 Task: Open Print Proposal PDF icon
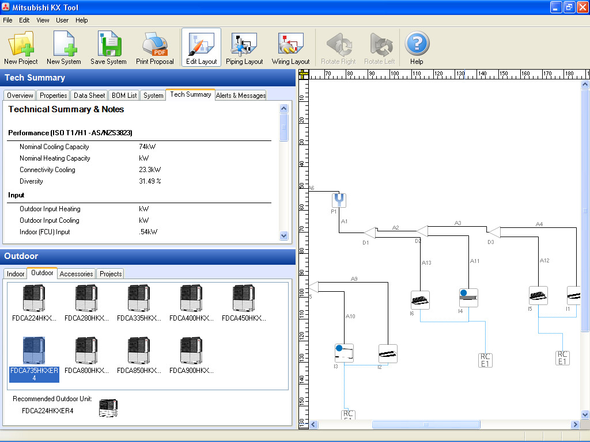click(x=154, y=47)
